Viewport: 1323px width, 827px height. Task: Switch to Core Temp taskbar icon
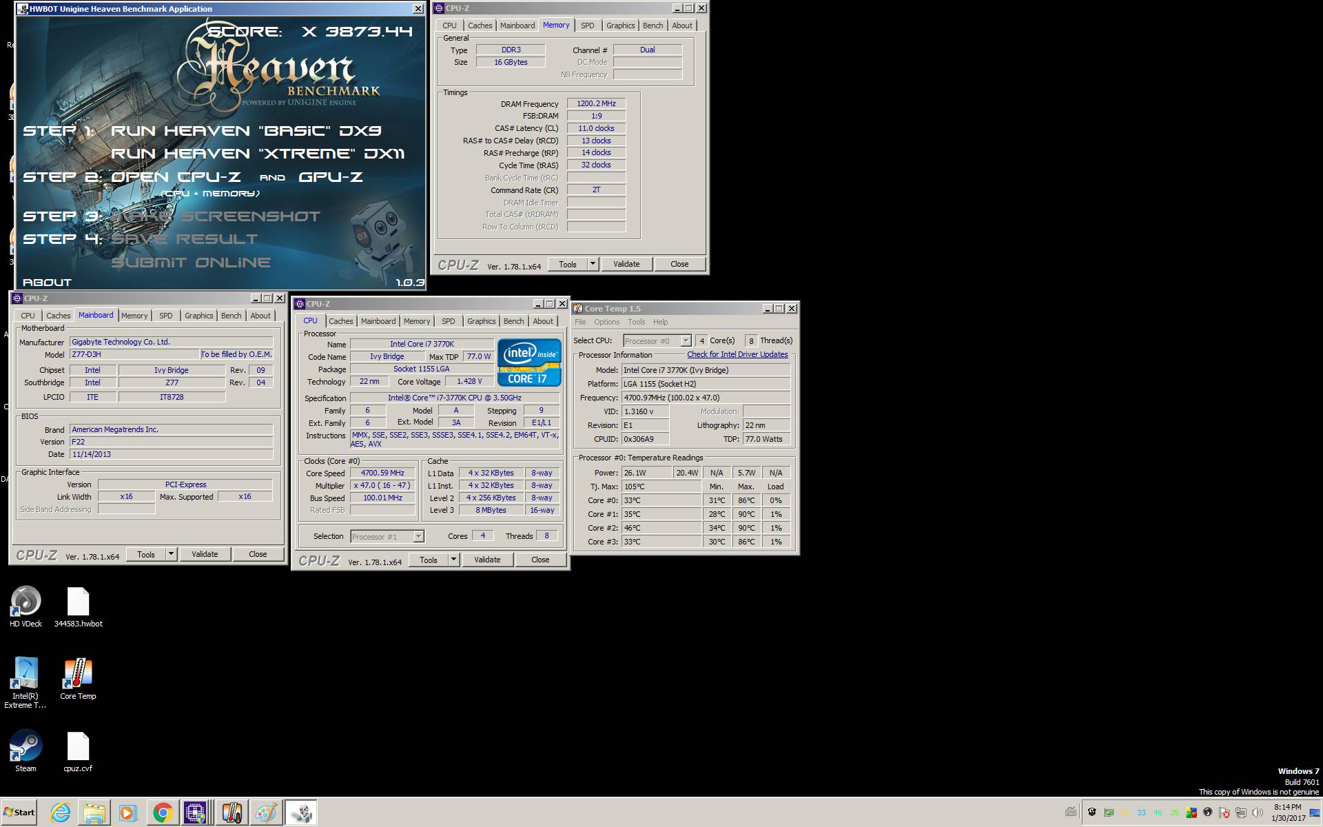click(231, 813)
